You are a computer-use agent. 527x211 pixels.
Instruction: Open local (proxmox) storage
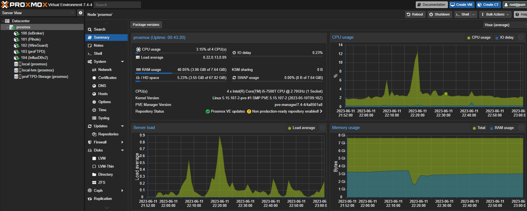pos(35,64)
